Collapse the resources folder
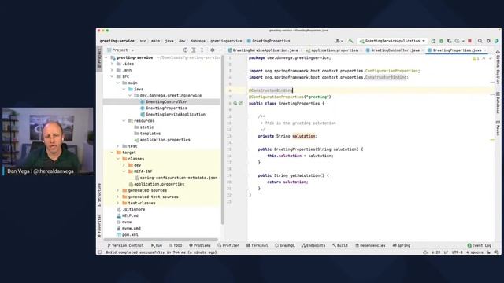The height and width of the screenshot is (283, 504). coord(124,121)
